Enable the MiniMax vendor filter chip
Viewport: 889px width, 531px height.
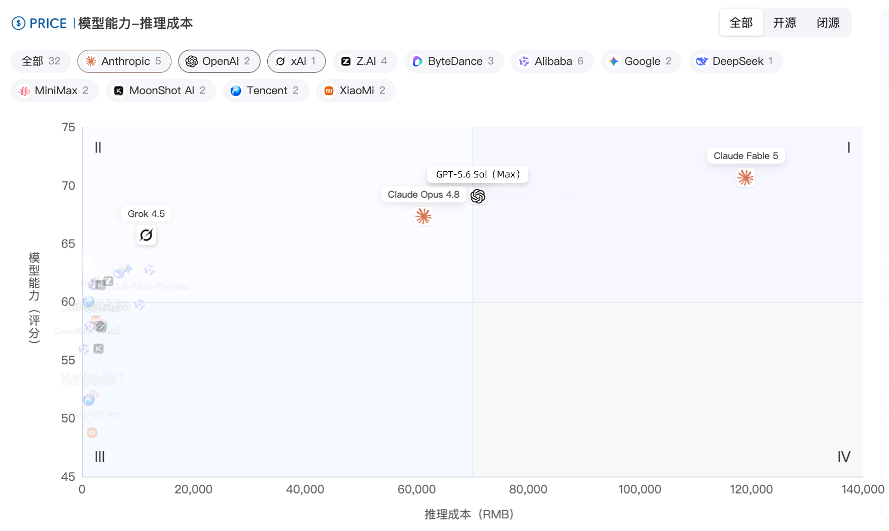coord(55,91)
